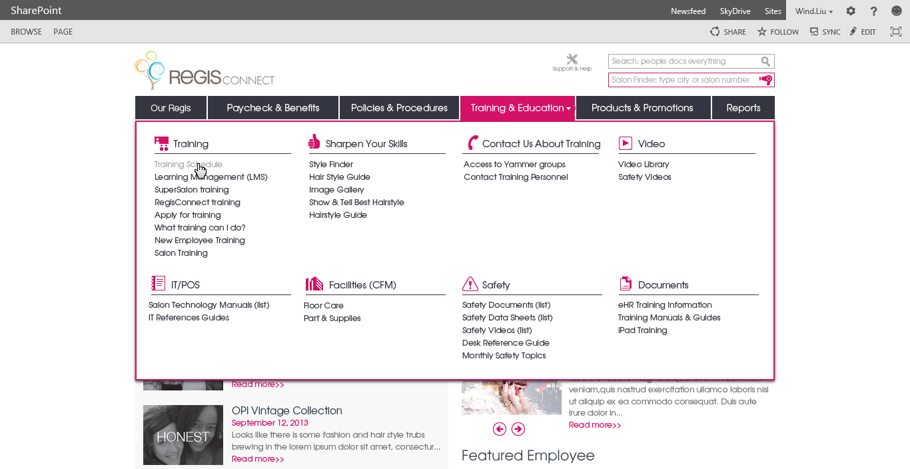The height and width of the screenshot is (469, 910).
Task: Click the Edit pencil icon
Action: tap(853, 31)
